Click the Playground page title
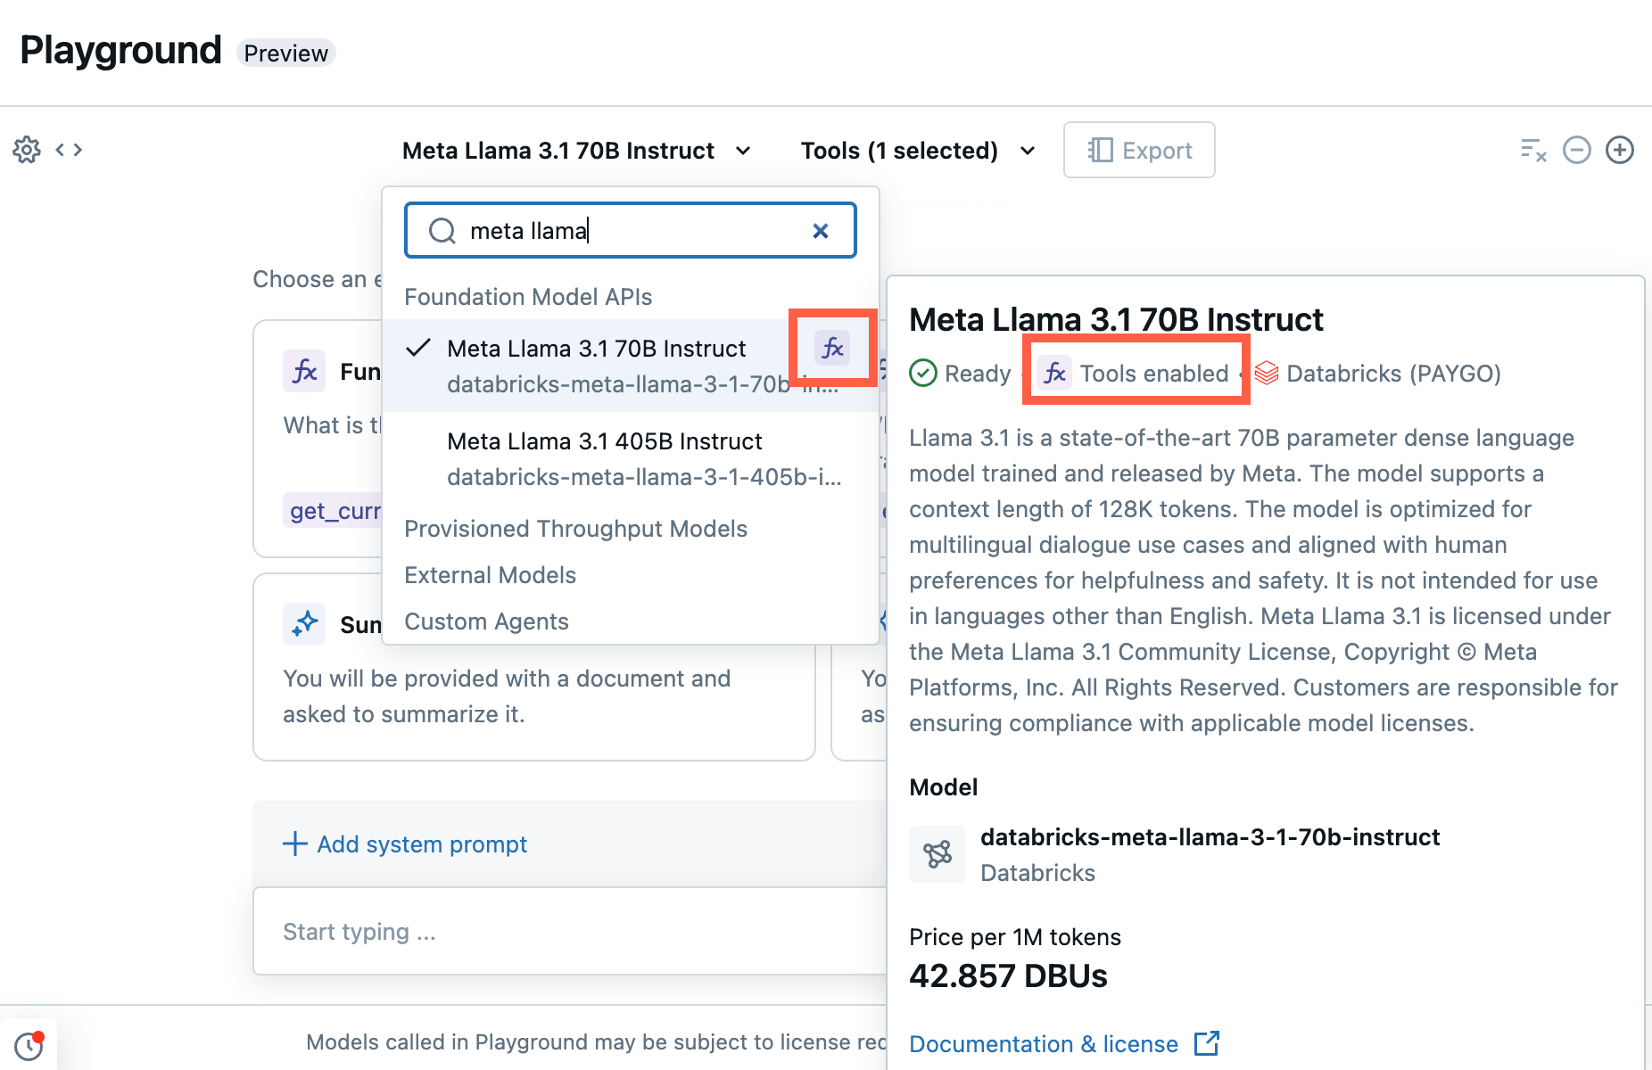This screenshot has width=1652, height=1070. click(120, 50)
